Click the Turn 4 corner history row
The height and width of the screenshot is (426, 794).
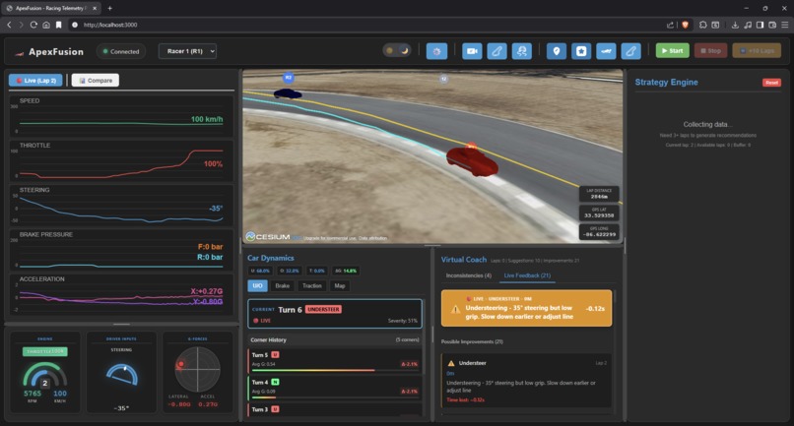(335, 387)
